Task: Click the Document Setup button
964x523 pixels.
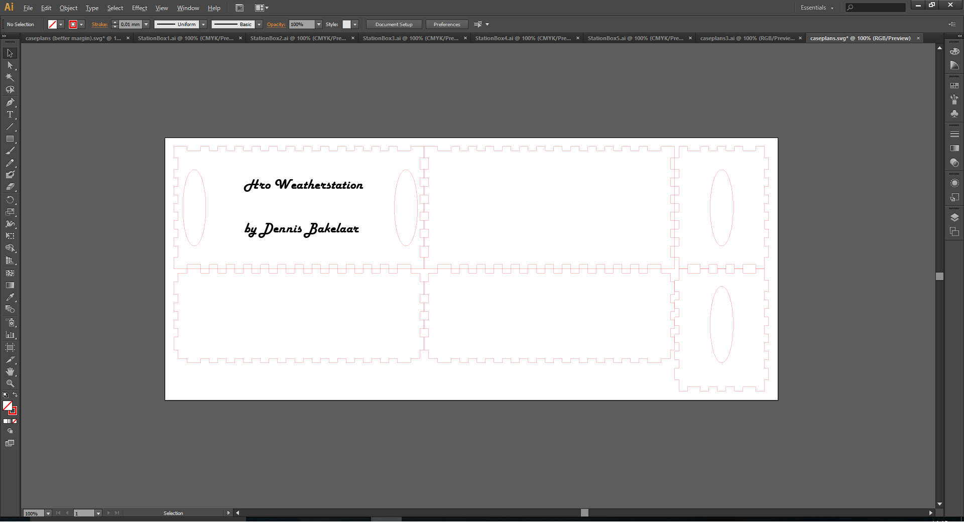Action: [x=394, y=25]
